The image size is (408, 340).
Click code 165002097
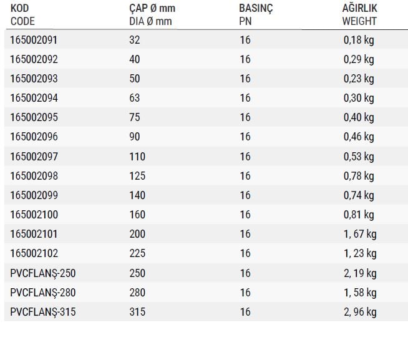pos(34,157)
